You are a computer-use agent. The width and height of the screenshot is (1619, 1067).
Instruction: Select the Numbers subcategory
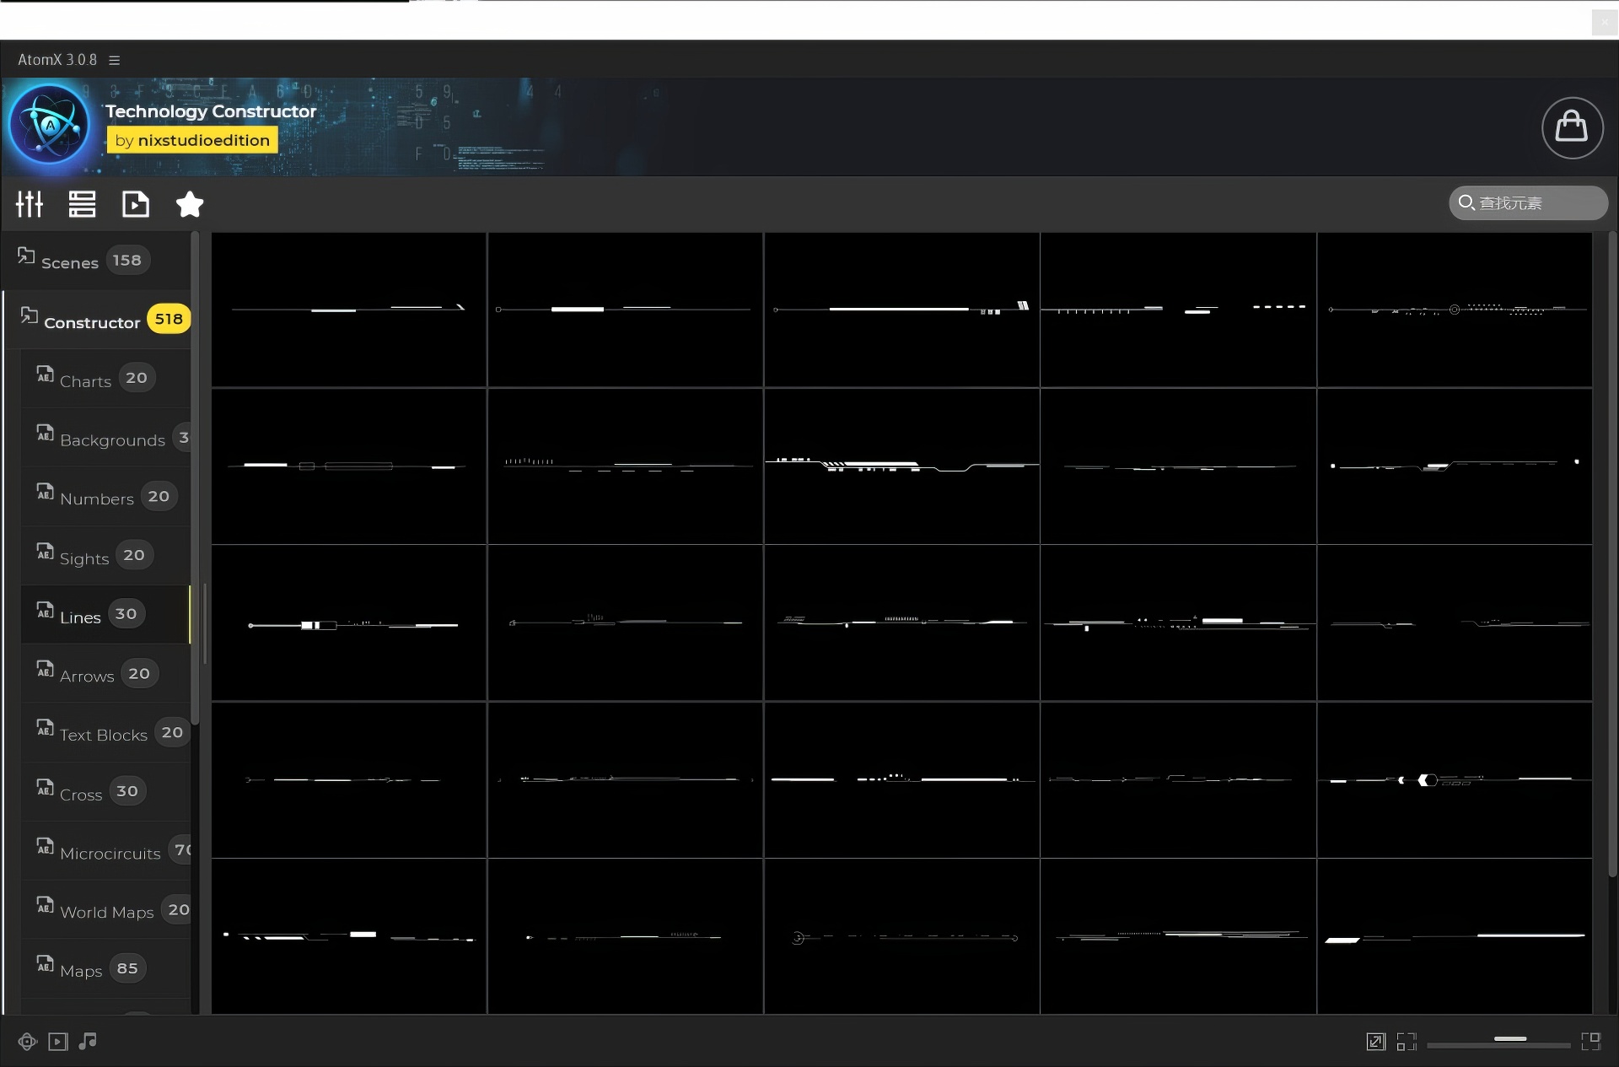coord(105,497)
